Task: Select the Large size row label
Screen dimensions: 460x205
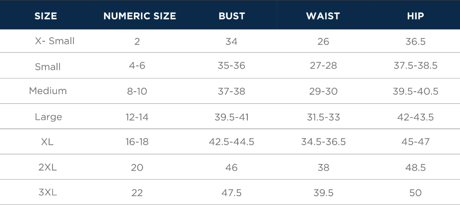Action: tap(49, 117)
